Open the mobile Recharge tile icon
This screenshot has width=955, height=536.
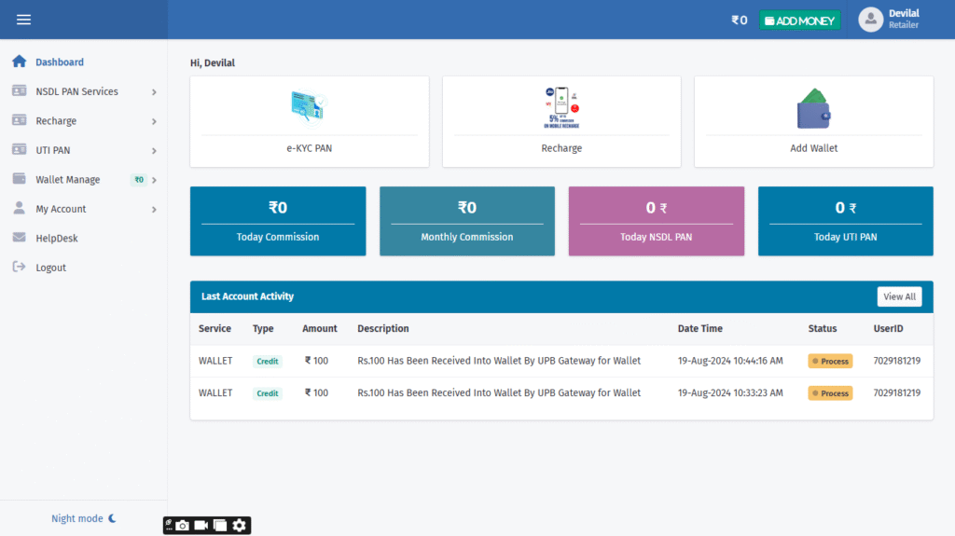[x=561, y=107]
